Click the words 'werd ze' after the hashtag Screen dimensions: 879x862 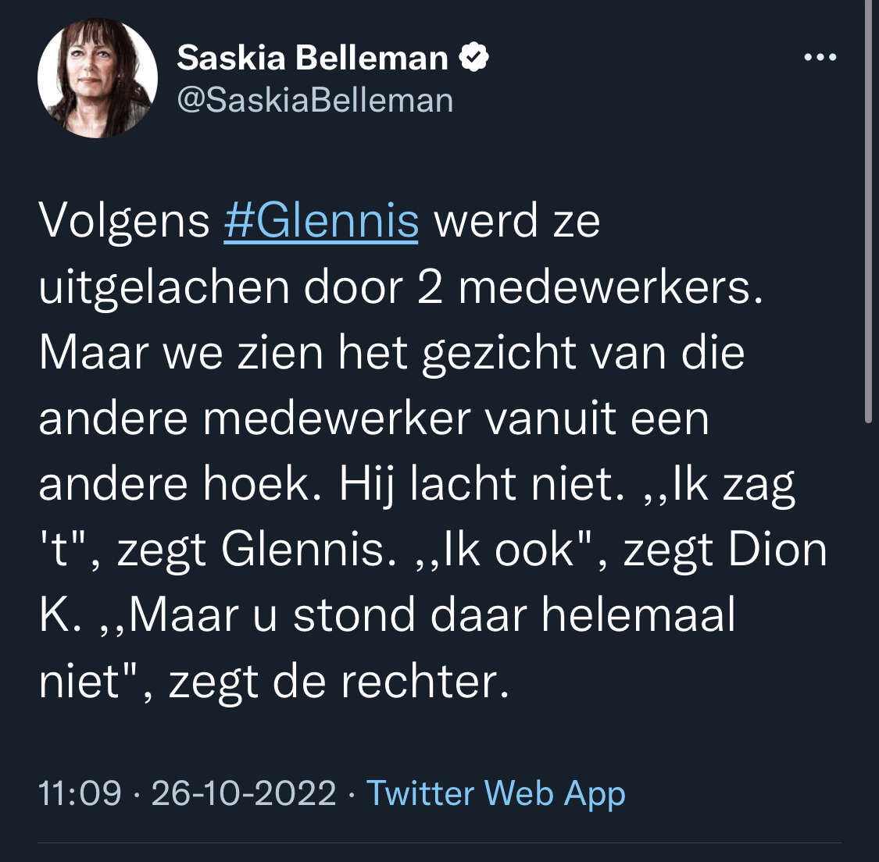coord(517,222)
